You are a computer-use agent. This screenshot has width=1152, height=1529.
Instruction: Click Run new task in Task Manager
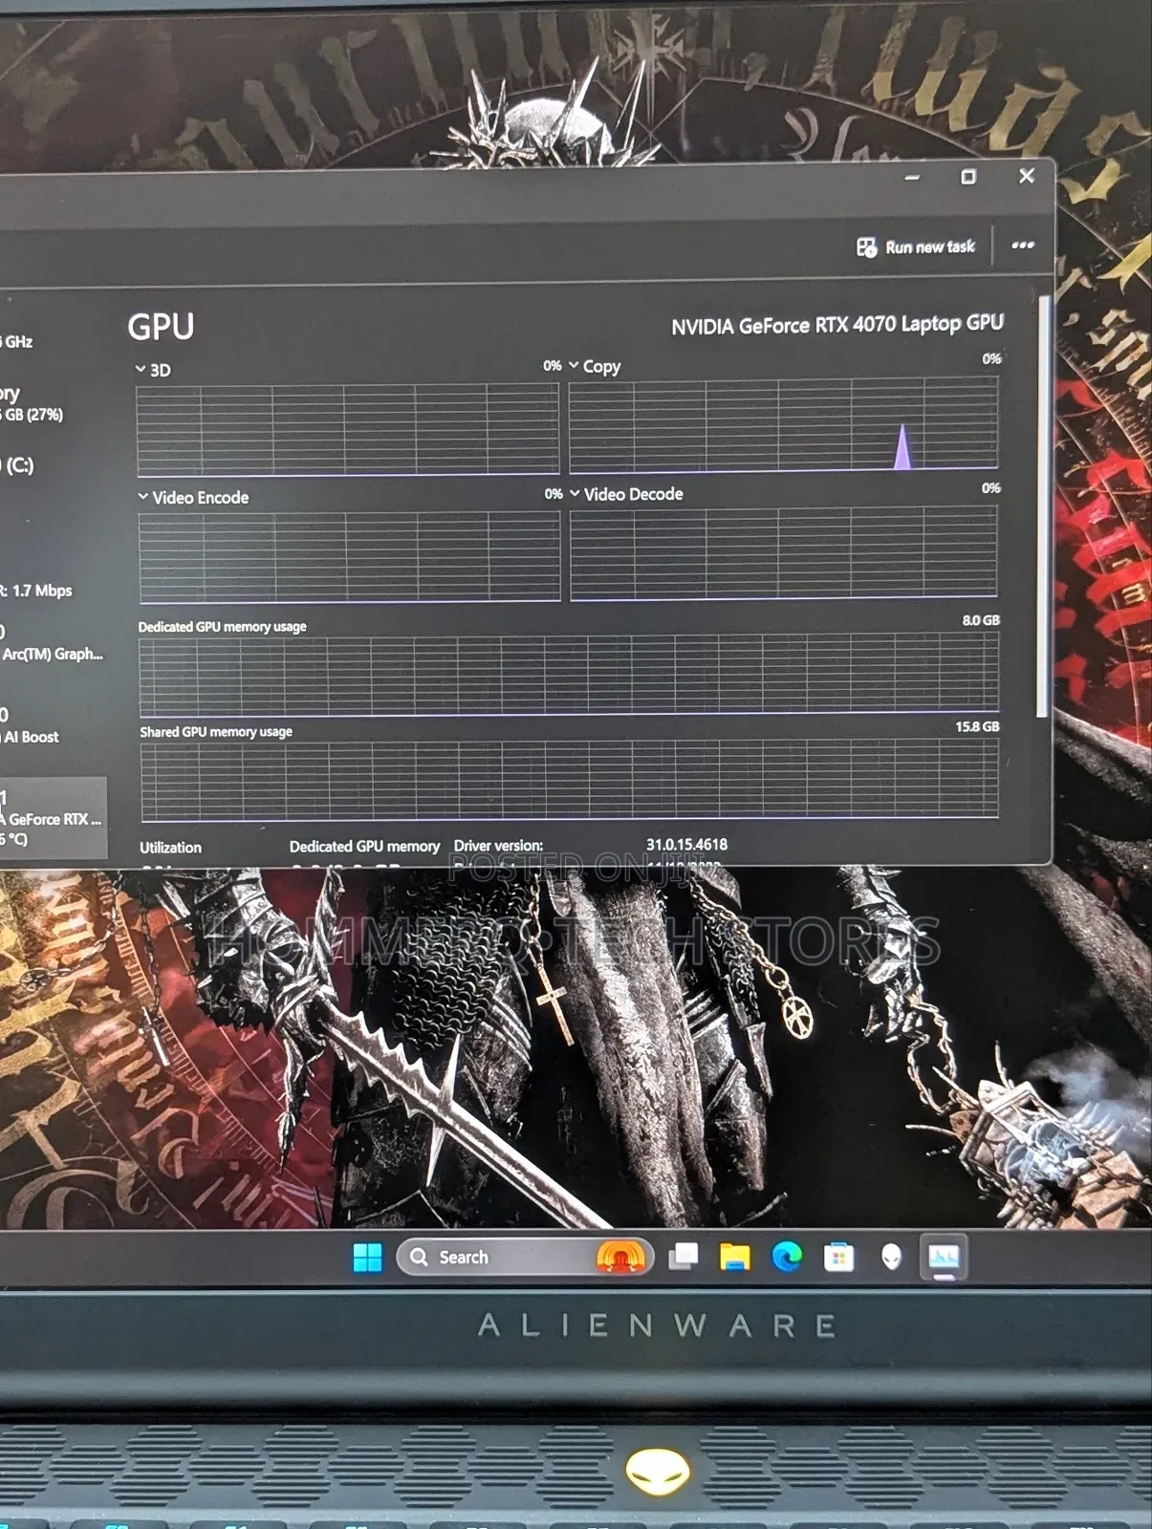click(916, 248)
